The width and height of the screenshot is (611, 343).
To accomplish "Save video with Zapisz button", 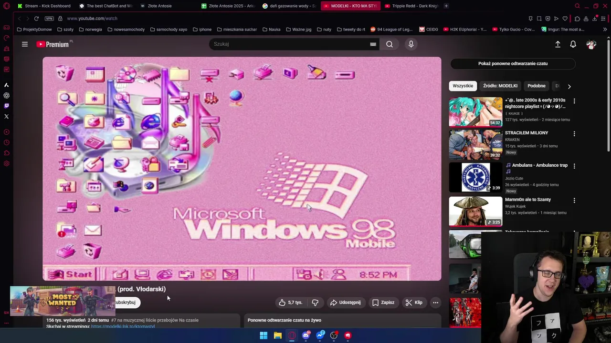I will pyautogui.click(x=383, y=303).
